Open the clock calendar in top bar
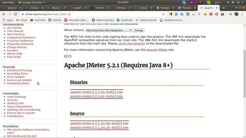The width and height of the screenshot is (246, 138). (123, 2)
